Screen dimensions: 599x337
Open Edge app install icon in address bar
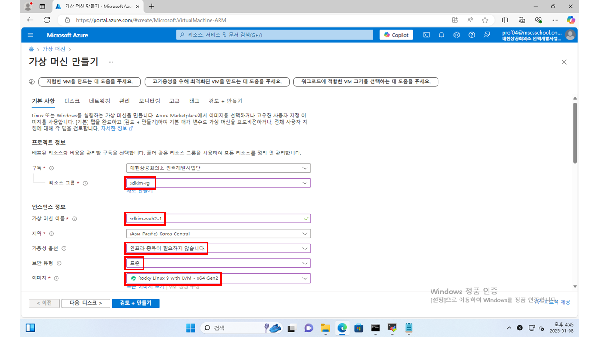click(455, 20)
